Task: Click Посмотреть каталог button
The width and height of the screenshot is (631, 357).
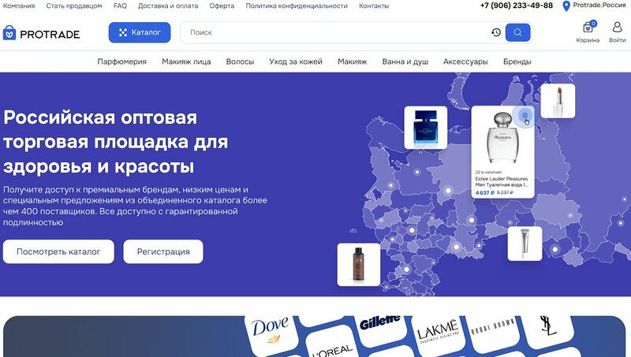Action: tap(58, 251)
